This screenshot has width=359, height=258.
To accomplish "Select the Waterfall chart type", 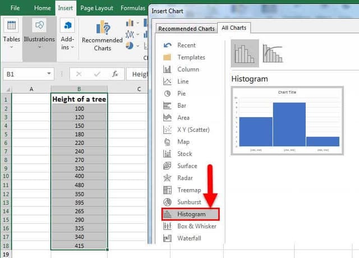I will click(x=189, y=238).
